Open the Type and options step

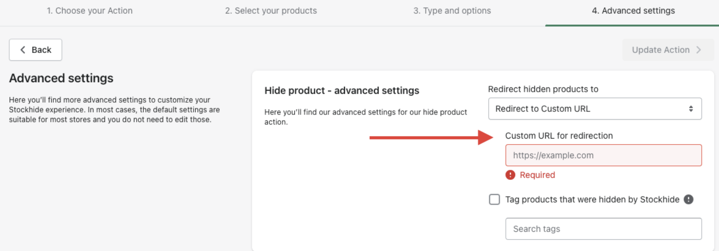(x=452, y=11)
